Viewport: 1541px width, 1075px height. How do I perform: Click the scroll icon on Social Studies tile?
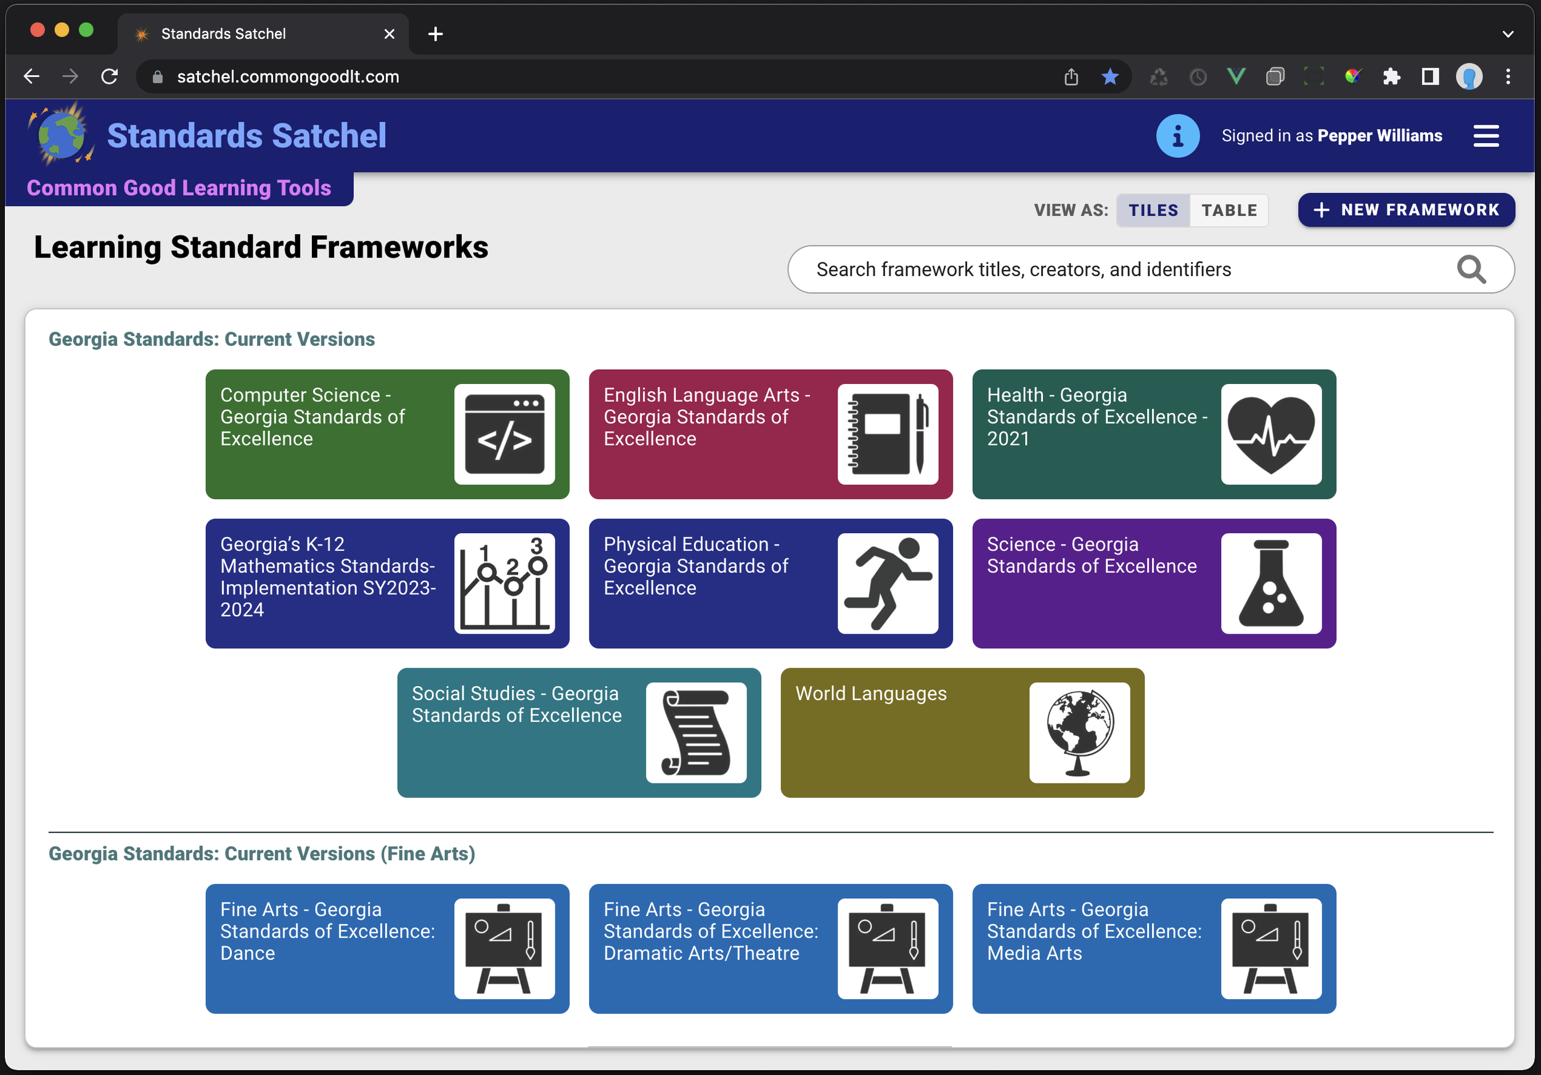[697, 732]
